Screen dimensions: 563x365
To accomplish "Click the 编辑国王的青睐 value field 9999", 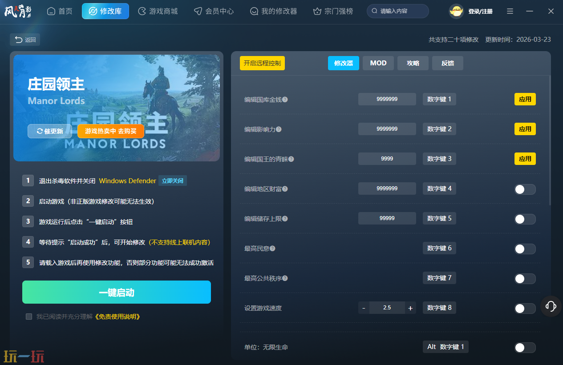I will 387,159.
